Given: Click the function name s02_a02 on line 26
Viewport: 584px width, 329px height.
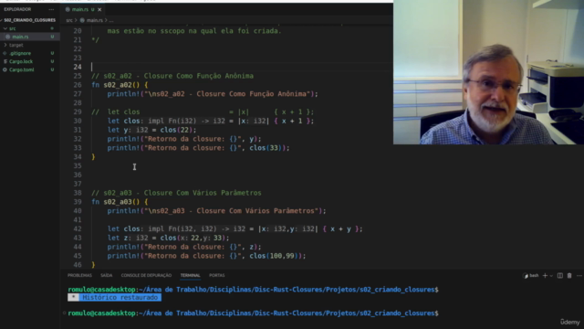Looking at the screenshot, I should (118, 85).
